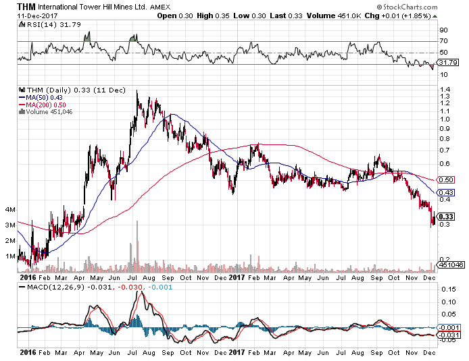Click the red -0.030 MACD signal value
This screenshot has height=361, width=469.
(130, 287)
